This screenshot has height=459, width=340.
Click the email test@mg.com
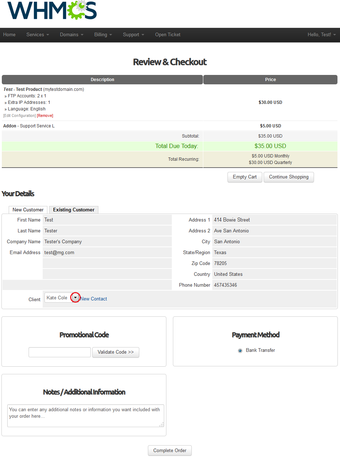coord(59,252)
